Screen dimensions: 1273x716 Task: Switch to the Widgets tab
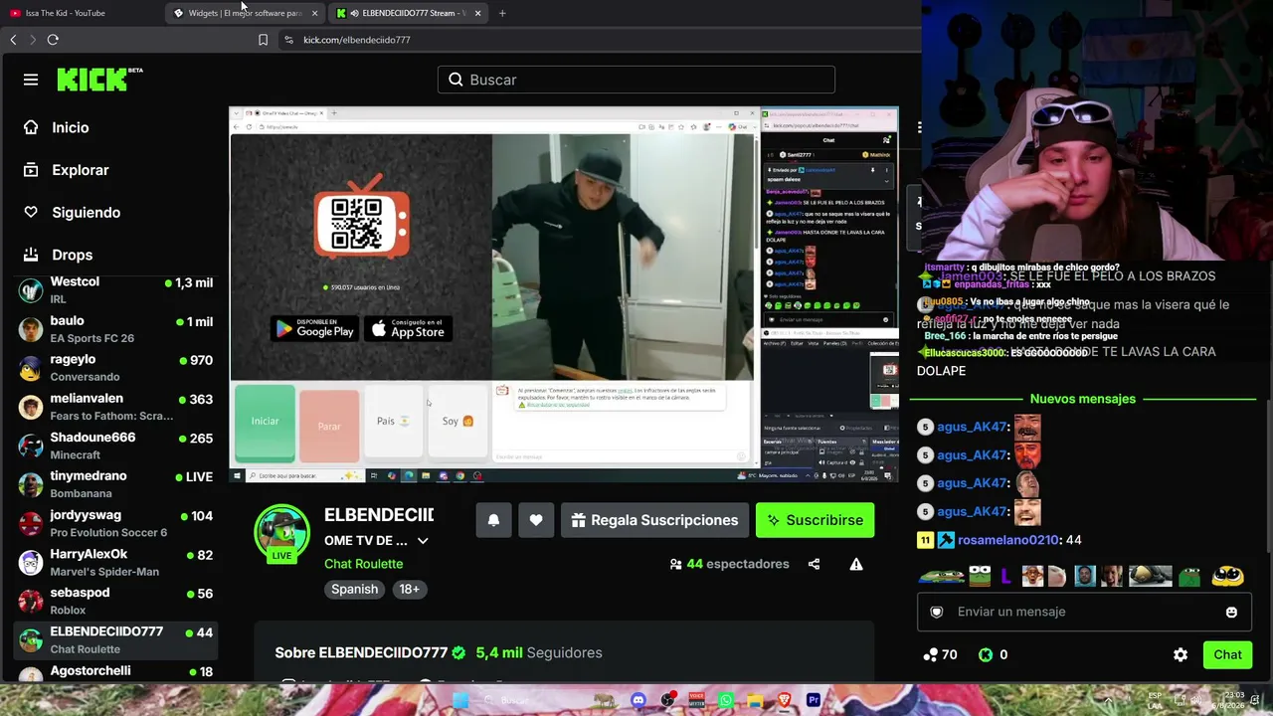pos(245,13)
